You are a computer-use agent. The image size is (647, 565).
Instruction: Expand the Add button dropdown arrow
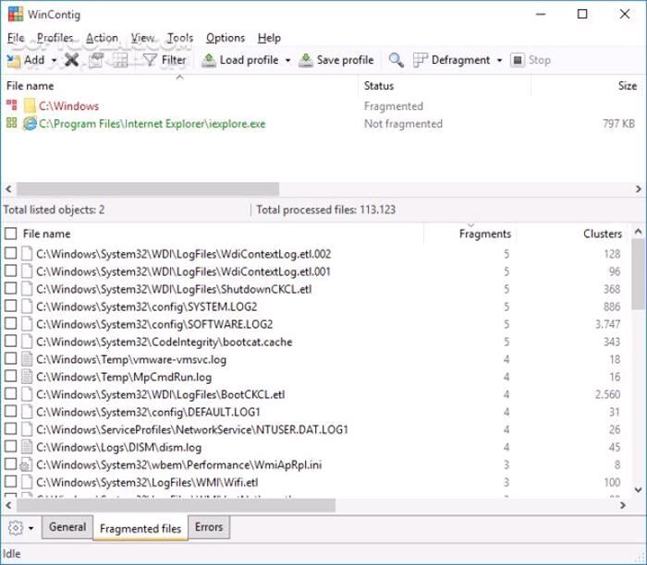pos(55,61)
